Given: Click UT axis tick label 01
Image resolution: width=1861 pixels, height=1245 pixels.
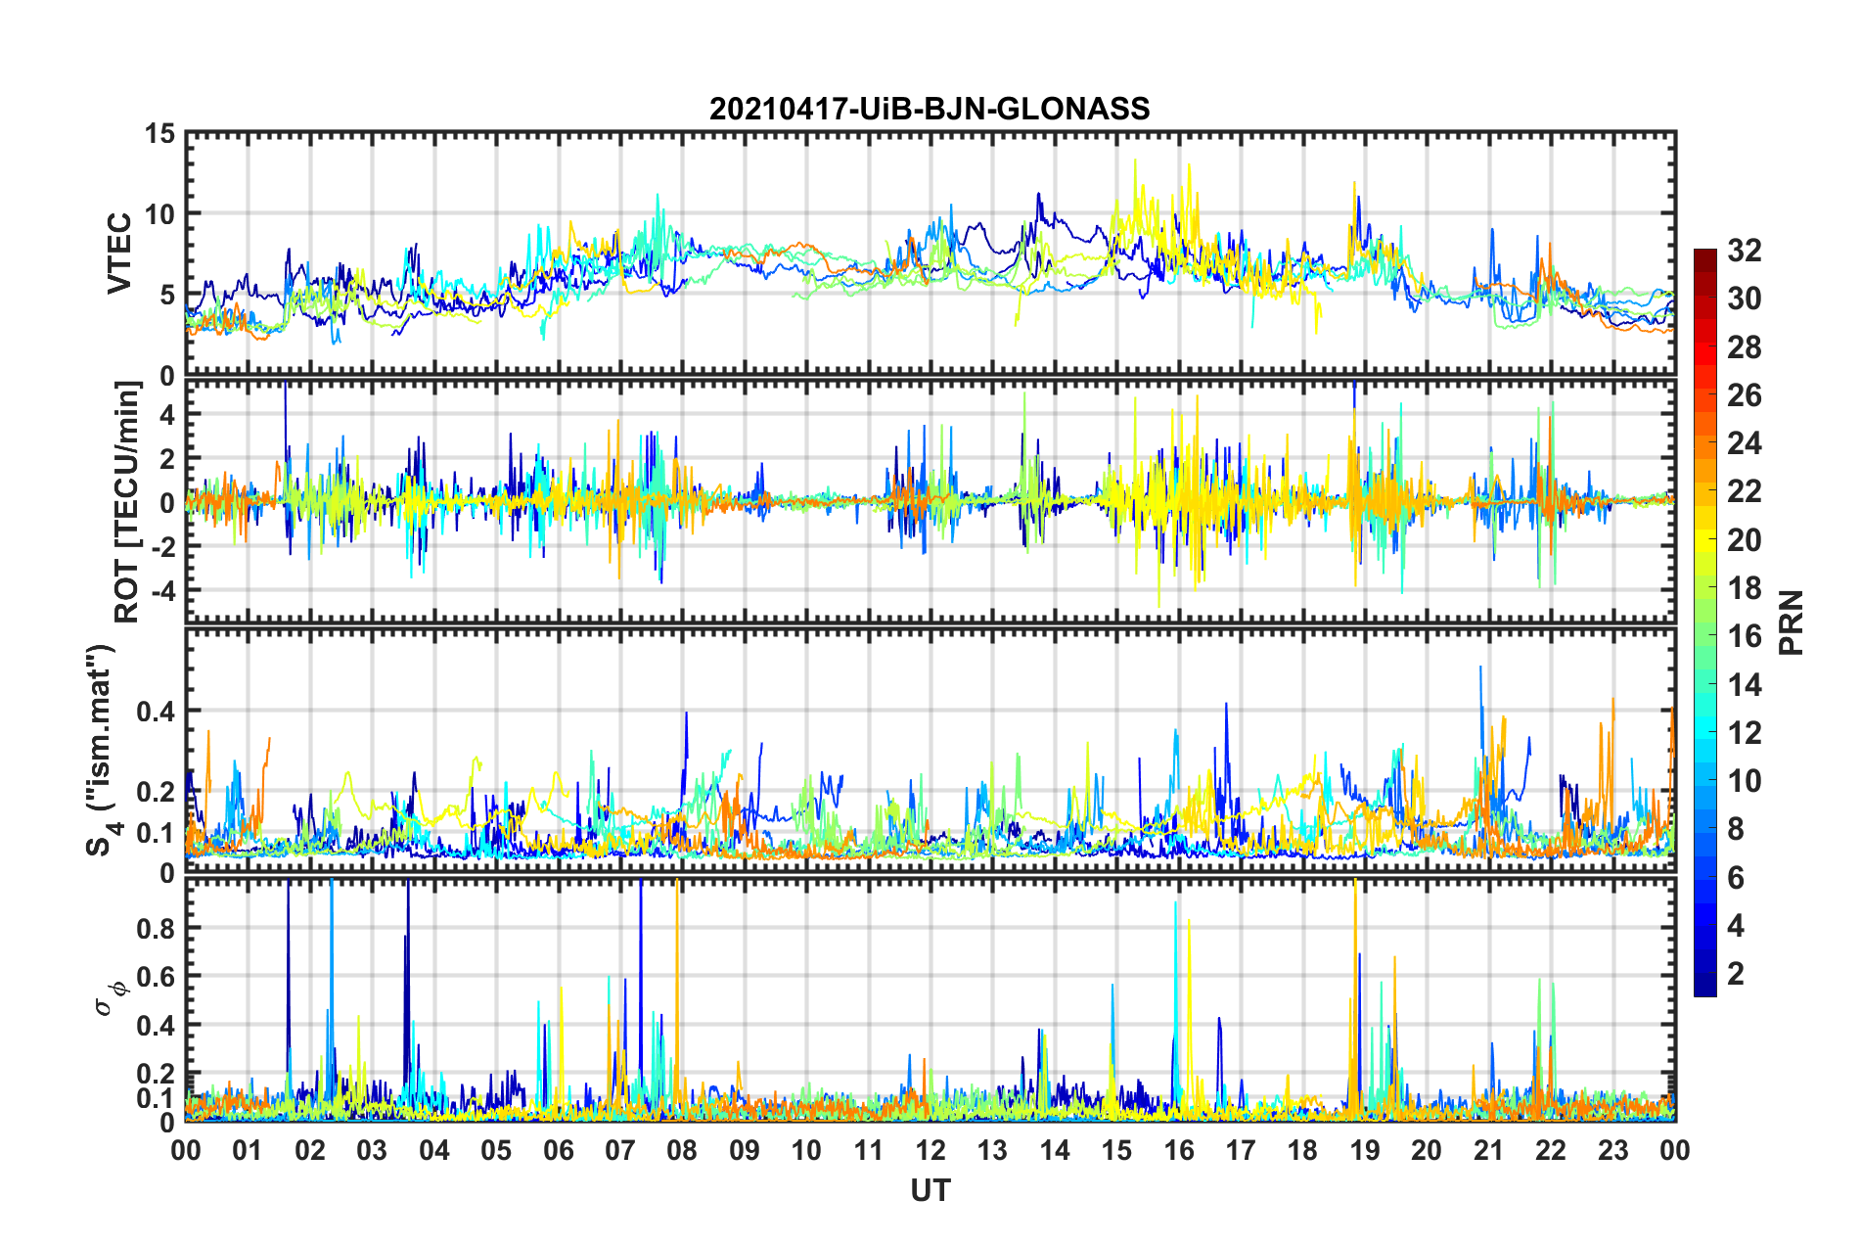Looking at the screenshot, I should 248,1150.
